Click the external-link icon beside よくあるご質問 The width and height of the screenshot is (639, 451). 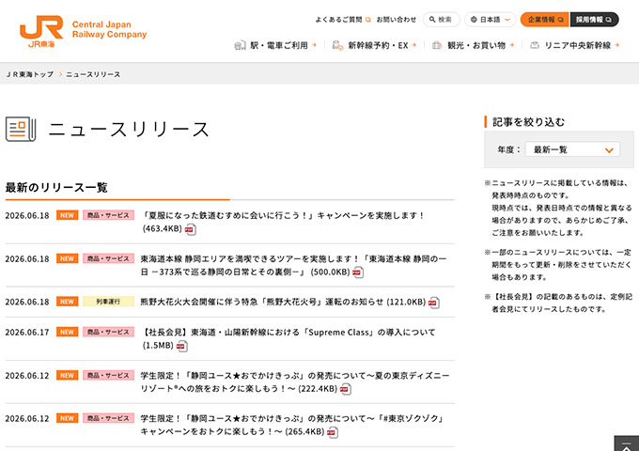tap(368, 20)
